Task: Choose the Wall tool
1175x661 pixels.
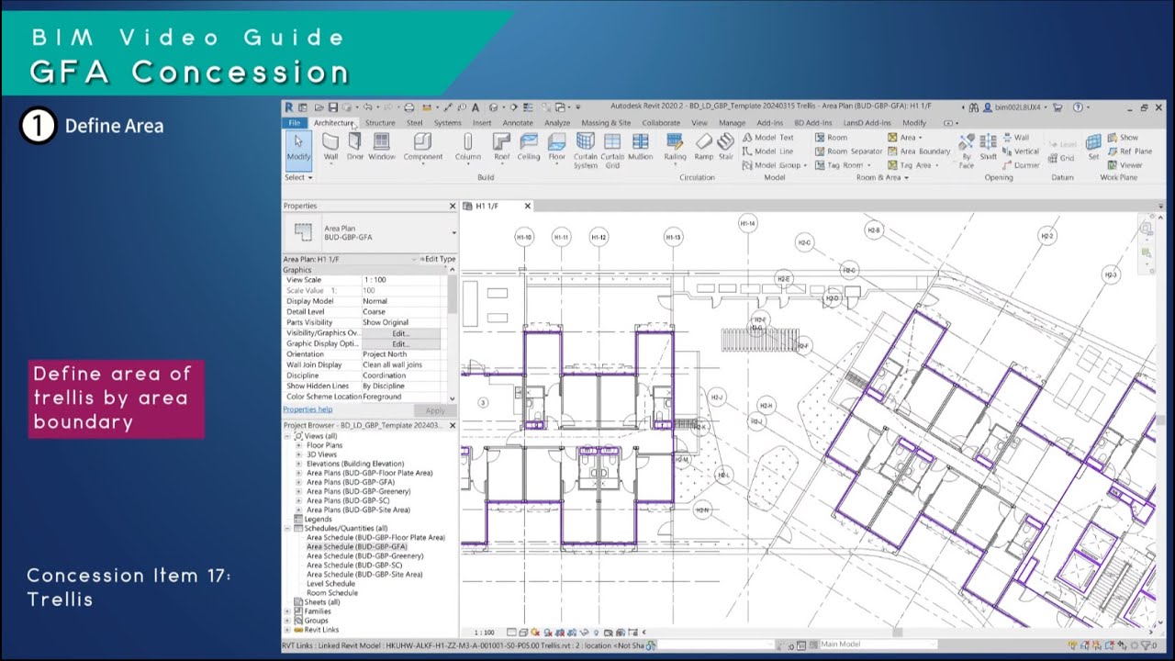Action: point(330,148)
